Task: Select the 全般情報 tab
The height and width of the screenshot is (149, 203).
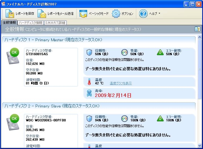Action: [x=9, y=23]
